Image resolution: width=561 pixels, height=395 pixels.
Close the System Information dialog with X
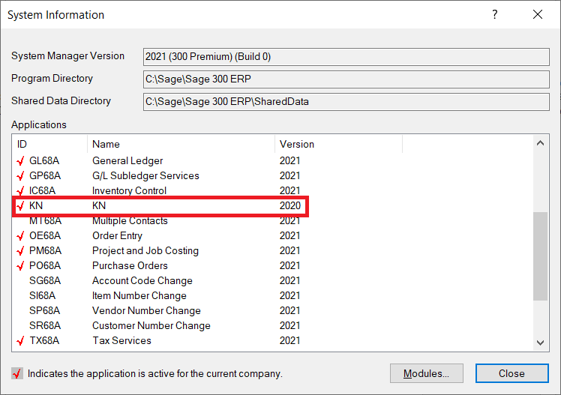click(x=538, y=15)
